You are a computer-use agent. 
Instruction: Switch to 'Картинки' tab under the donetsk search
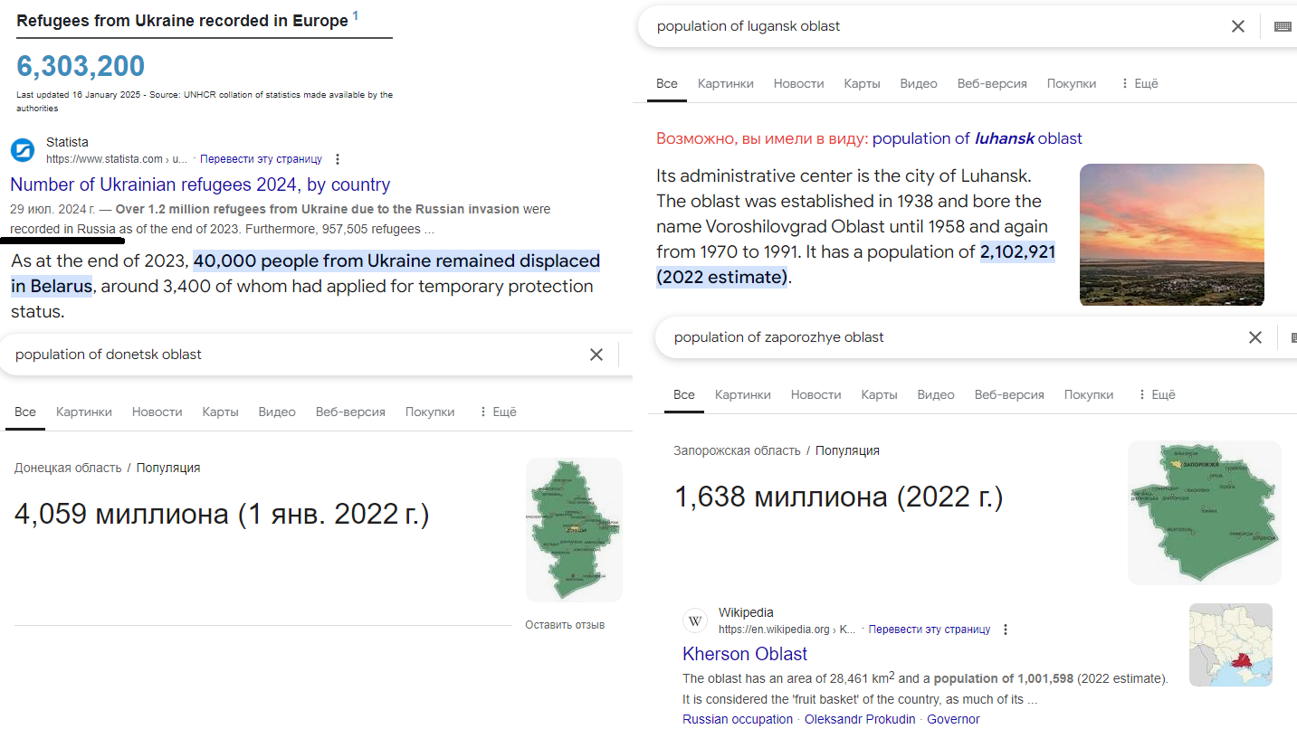pos(84,412)
